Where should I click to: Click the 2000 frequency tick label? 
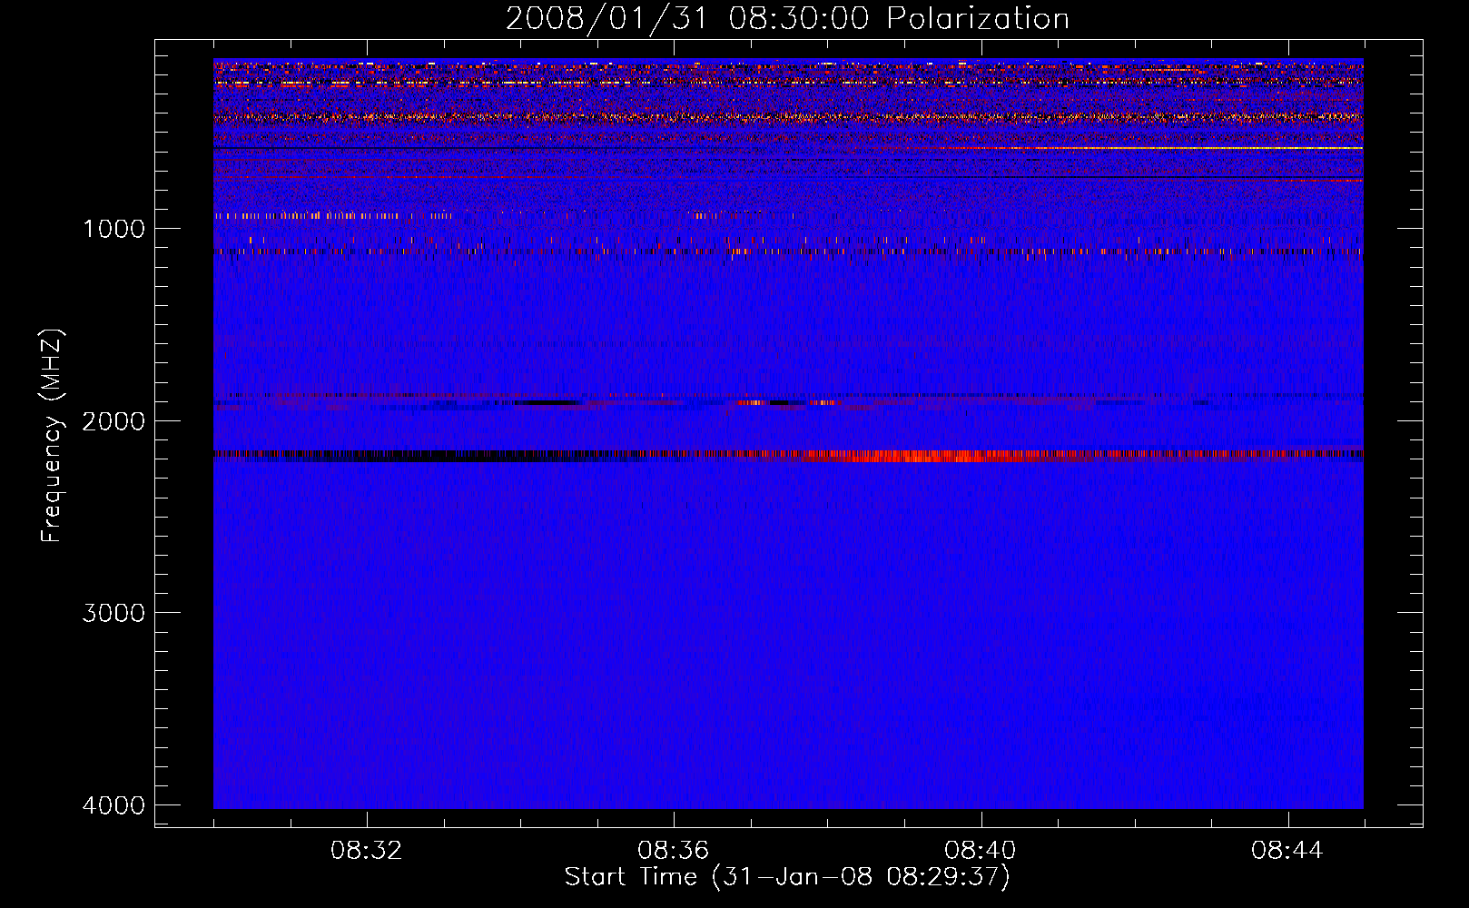point(113,420)
